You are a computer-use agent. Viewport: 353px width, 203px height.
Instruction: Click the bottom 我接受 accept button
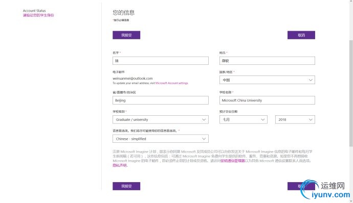(x=126, y=186)
